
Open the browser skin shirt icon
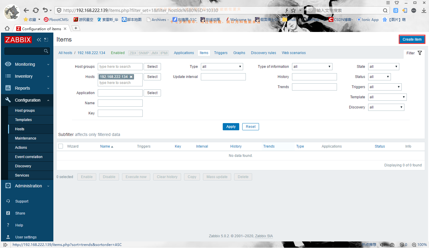(397, 2)
